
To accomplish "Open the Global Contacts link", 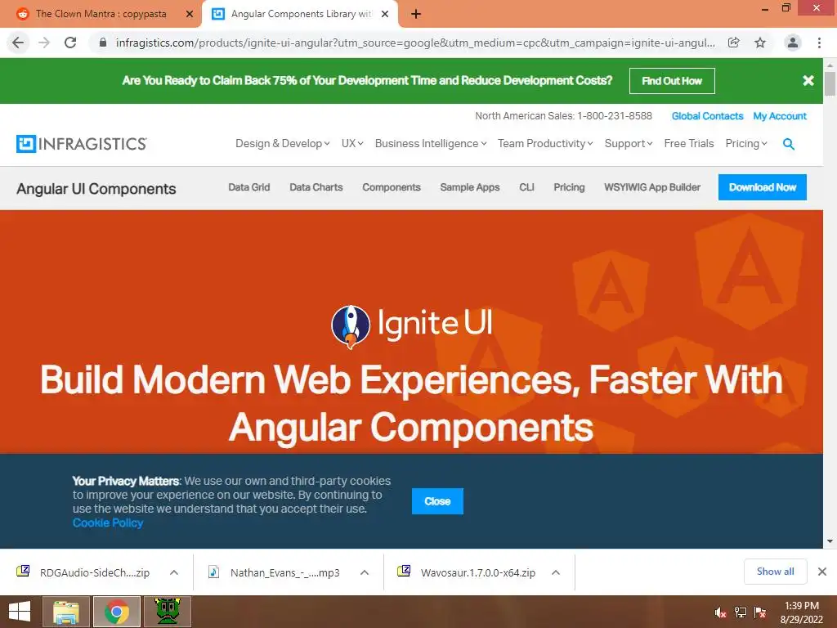I will [x=707, y=116].
